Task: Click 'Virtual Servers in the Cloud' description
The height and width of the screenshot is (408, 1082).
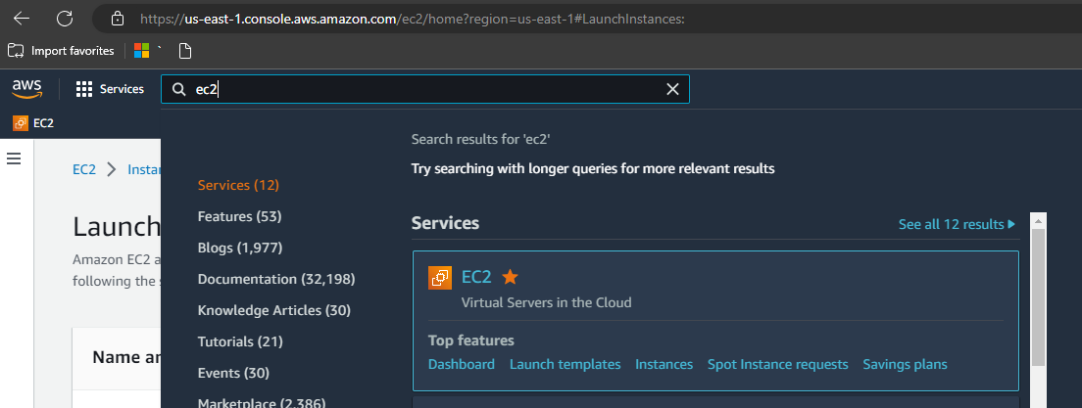Action: tap(546, 302)
